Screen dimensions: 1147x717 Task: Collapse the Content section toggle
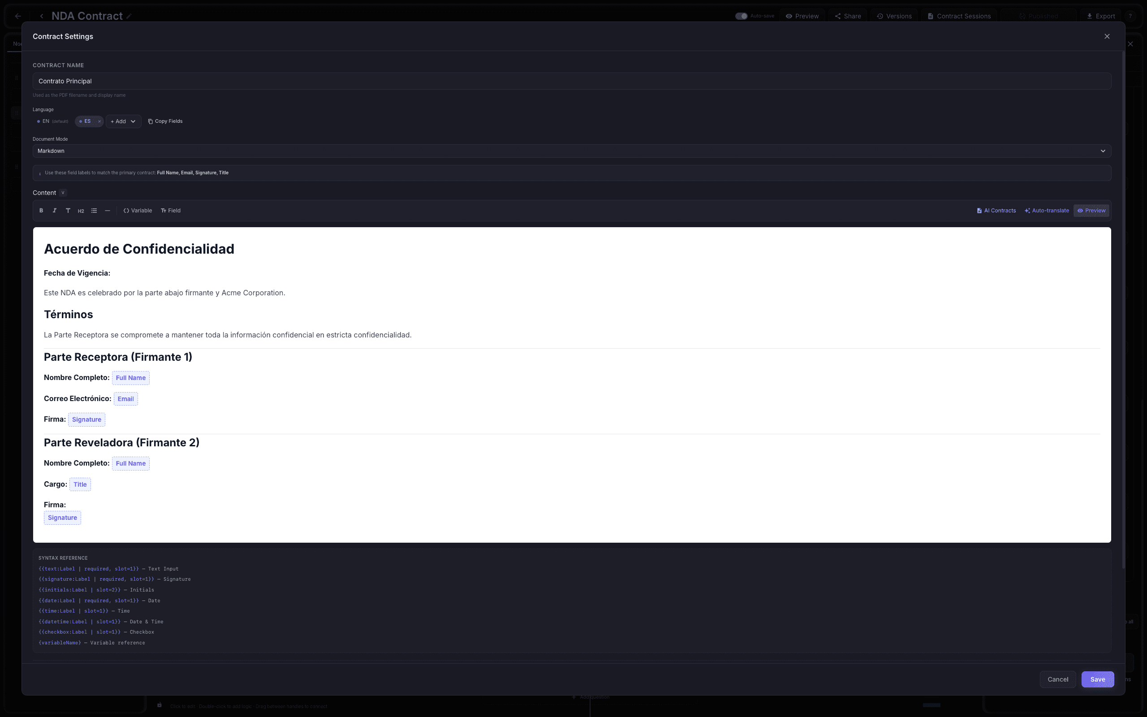pos(63,193)
